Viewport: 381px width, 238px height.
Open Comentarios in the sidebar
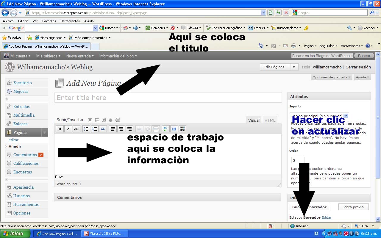tap(25, 155)
